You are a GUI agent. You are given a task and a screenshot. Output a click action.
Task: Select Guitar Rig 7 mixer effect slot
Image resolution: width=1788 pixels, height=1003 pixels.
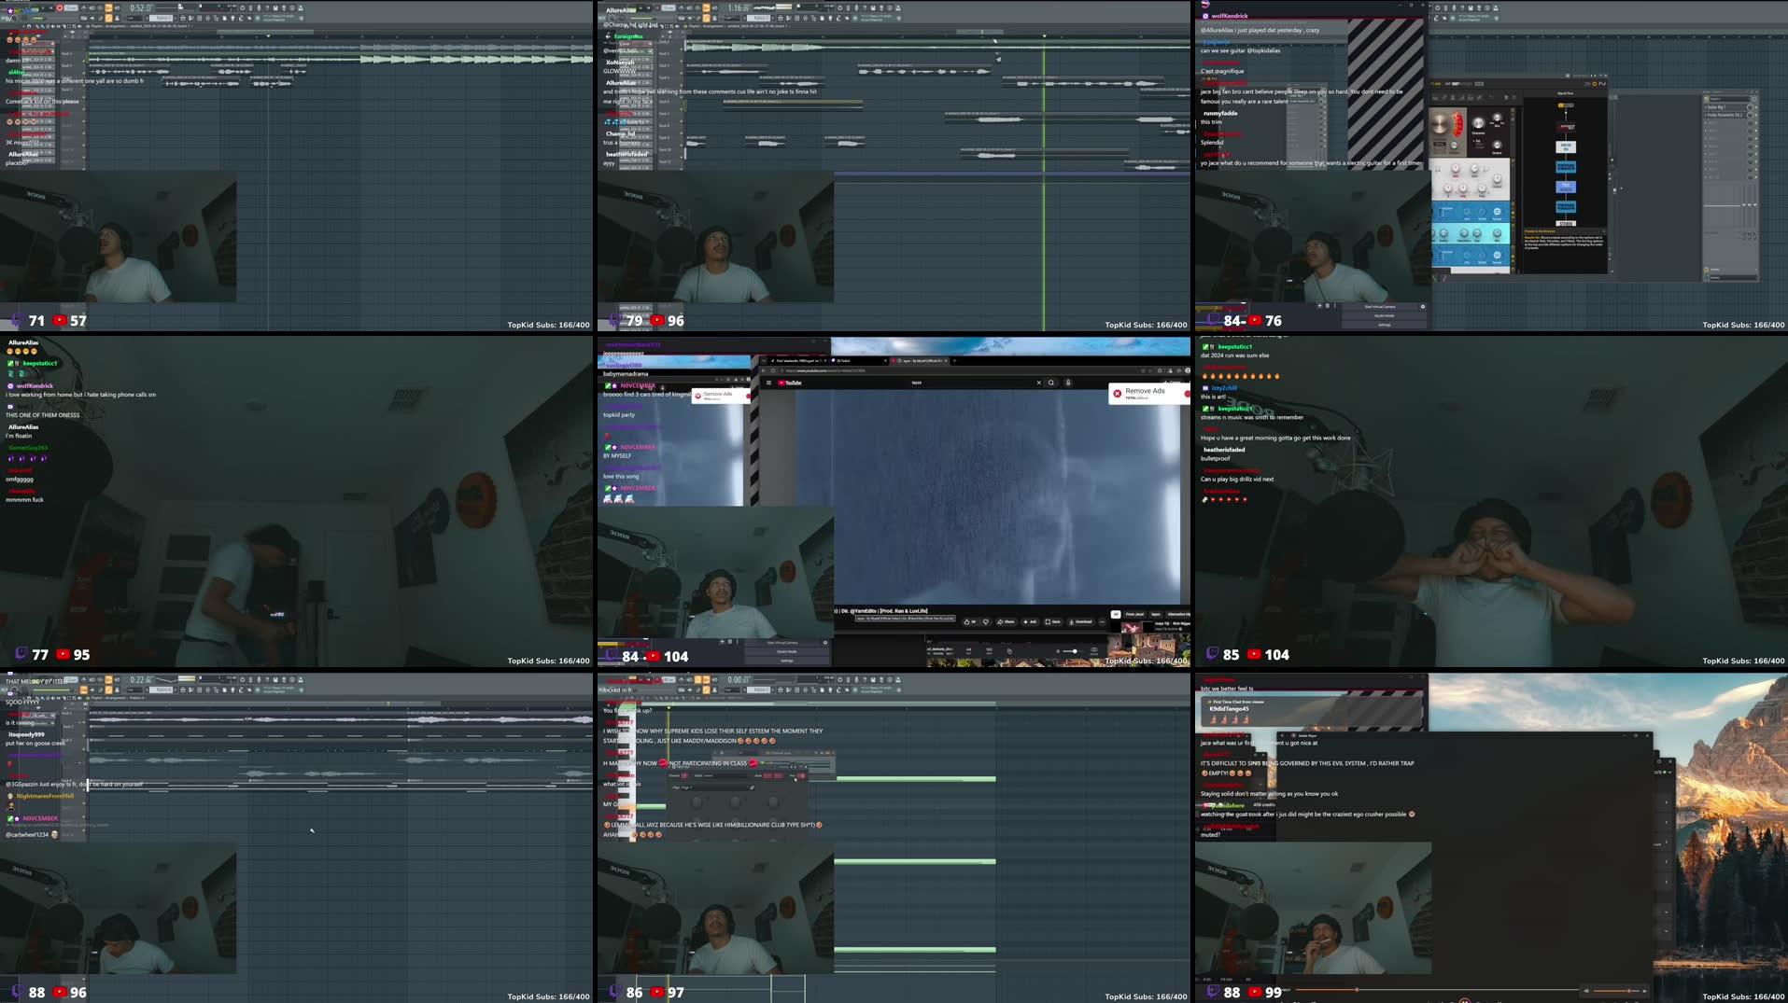click(x=1725, y=107)
